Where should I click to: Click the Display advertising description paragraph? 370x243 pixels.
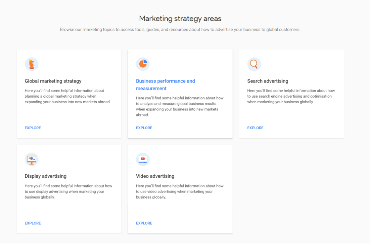(x=68, y=192)
